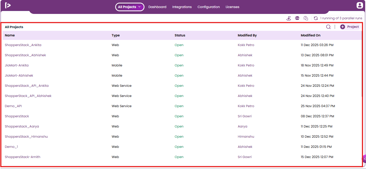
Task: Go to the Integrations menu
Action: point(182,7)
